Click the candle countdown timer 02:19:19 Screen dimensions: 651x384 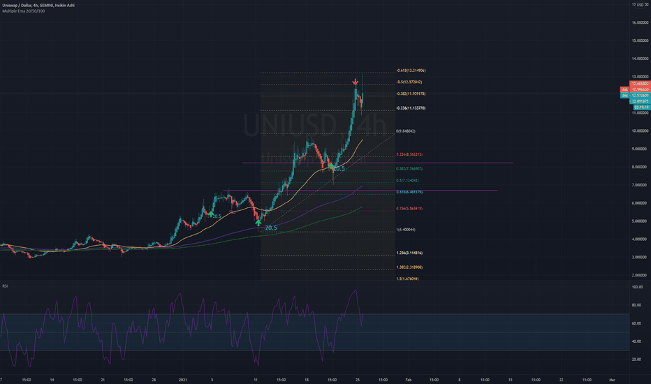pos(641,107)
